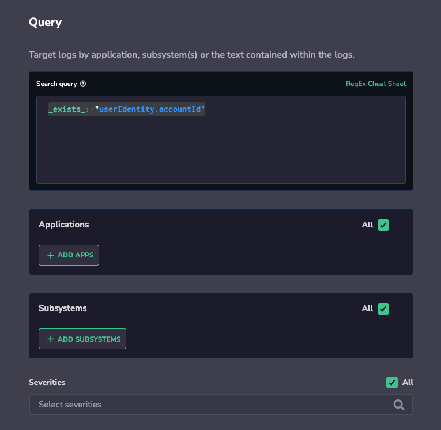Click the "userIdentity.accountId" string in the query
The height and width of the screenshot is (430, 441).
[150, 109]
